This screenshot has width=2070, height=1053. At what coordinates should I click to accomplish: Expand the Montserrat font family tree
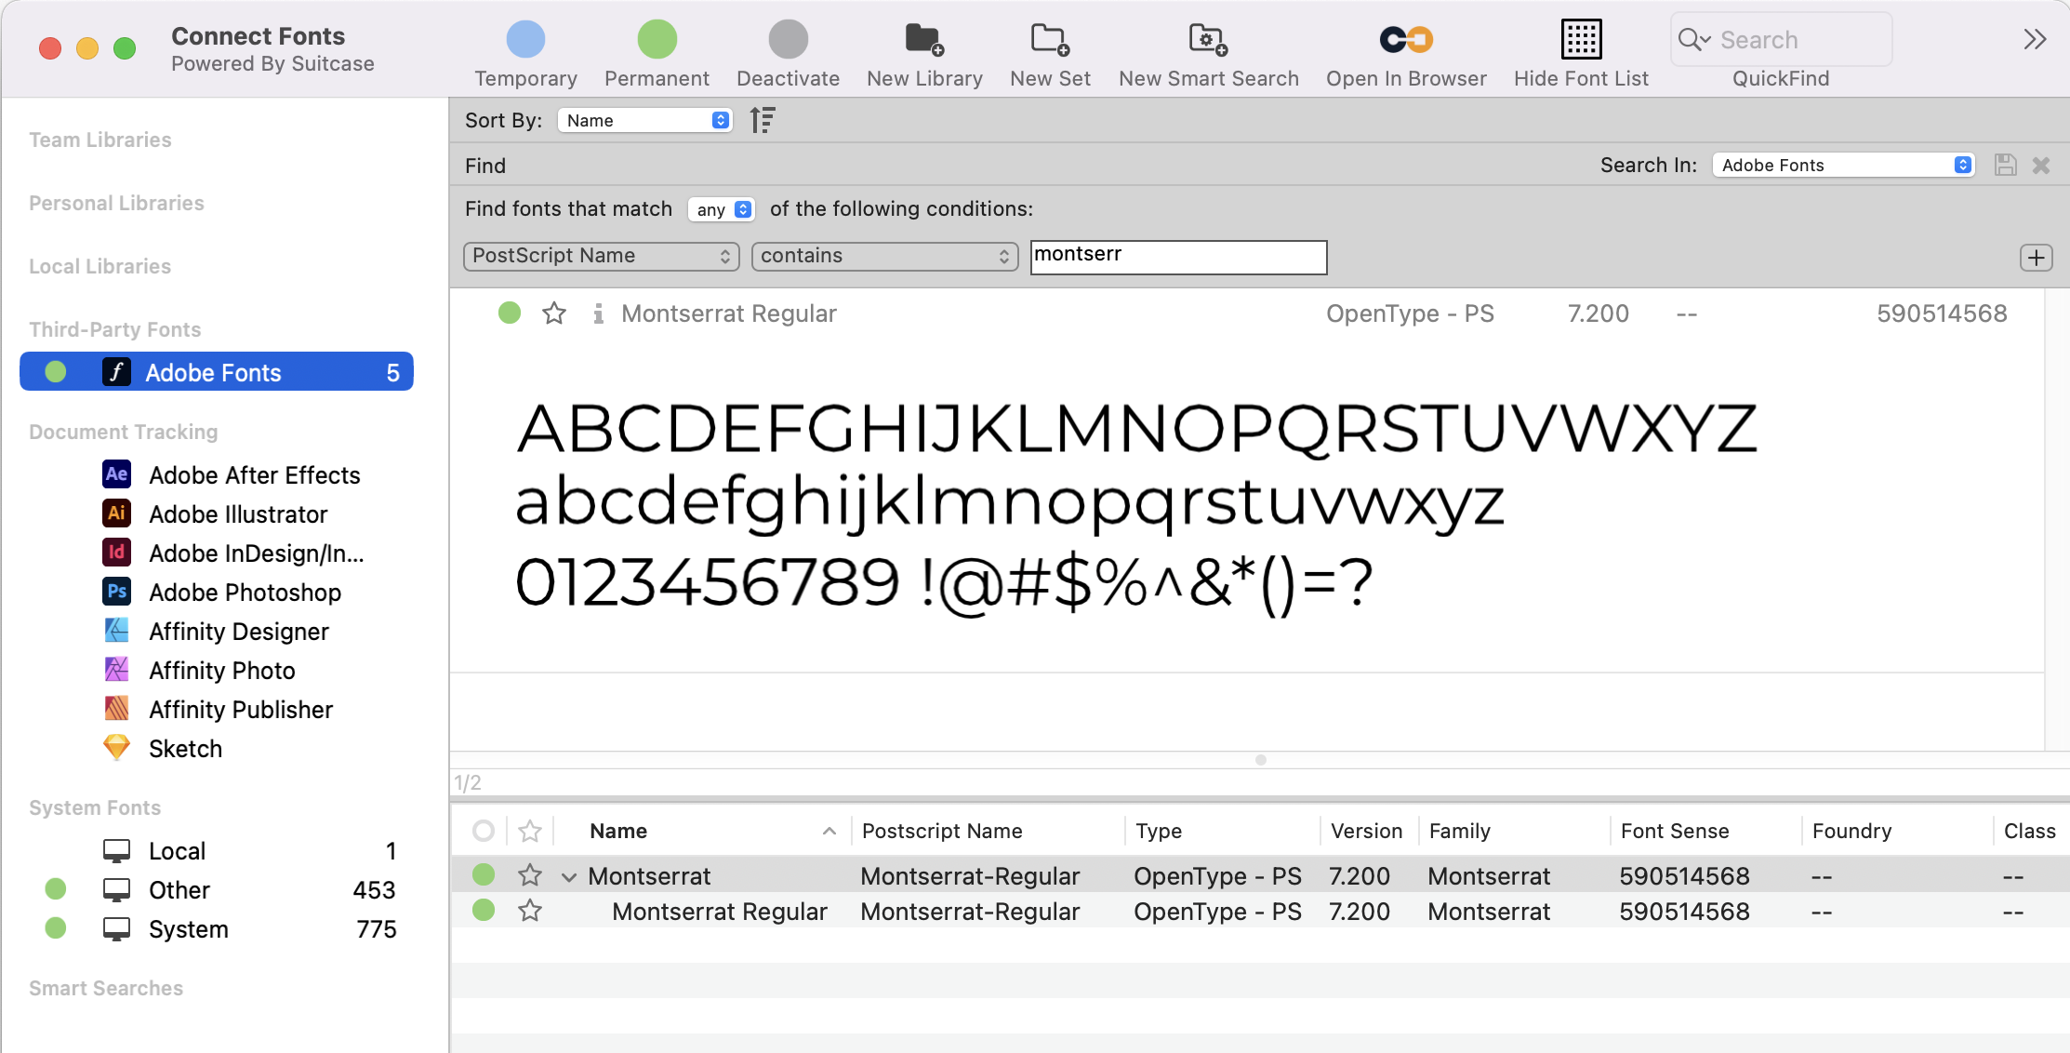coord(565,874)
